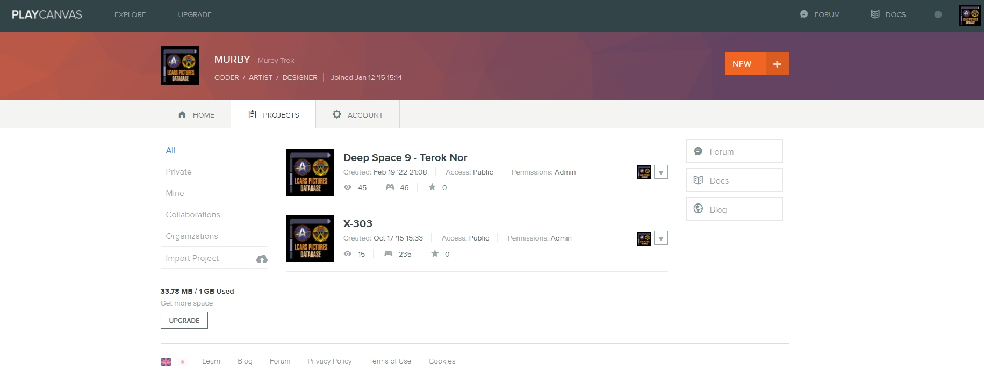
Task: Select the UK flag language icon
Action: [166, 362]
